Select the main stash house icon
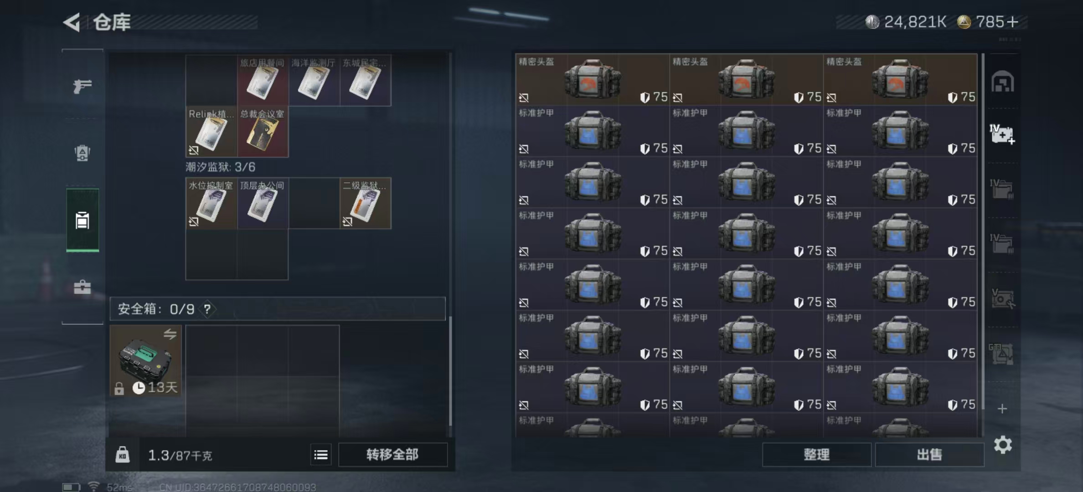 [1002, 82]
